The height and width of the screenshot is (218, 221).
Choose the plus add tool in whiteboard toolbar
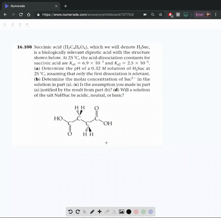[99, 212]
